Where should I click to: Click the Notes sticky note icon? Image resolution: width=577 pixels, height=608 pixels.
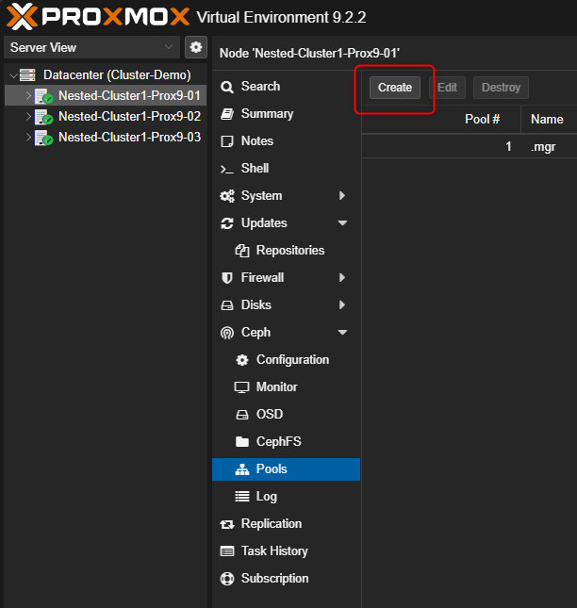[227, 141]
